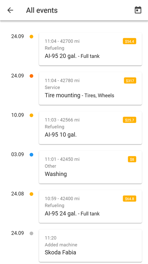Click the $8 price badge

pos(132,159)
